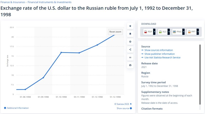Download chart as PPT

193,32
